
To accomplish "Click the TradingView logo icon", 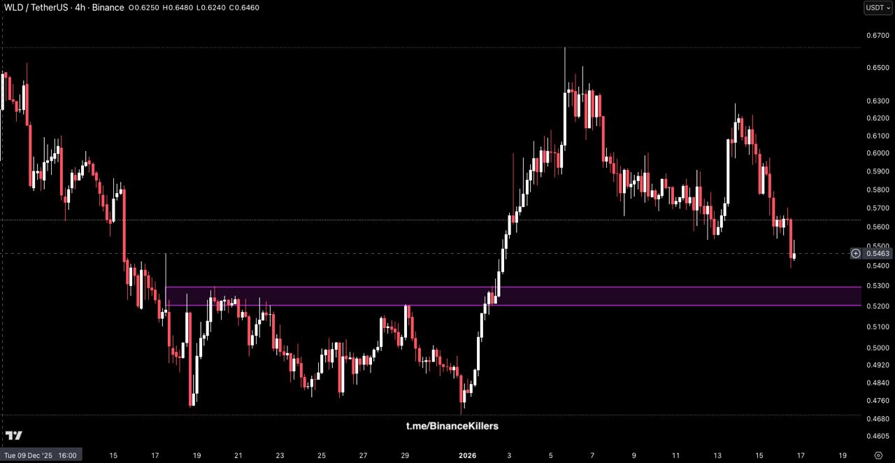I will point(14,435).
